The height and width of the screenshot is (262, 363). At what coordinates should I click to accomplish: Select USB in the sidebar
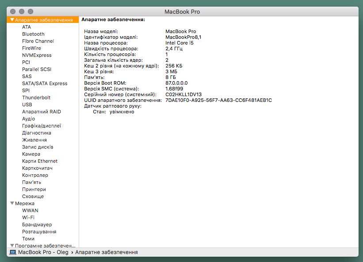[x=27, y=105]
